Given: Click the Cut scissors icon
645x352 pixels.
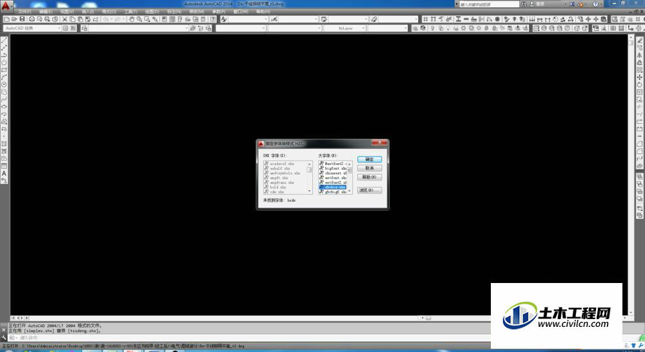Looking at the screenshot, I should [x=64, y=19].
